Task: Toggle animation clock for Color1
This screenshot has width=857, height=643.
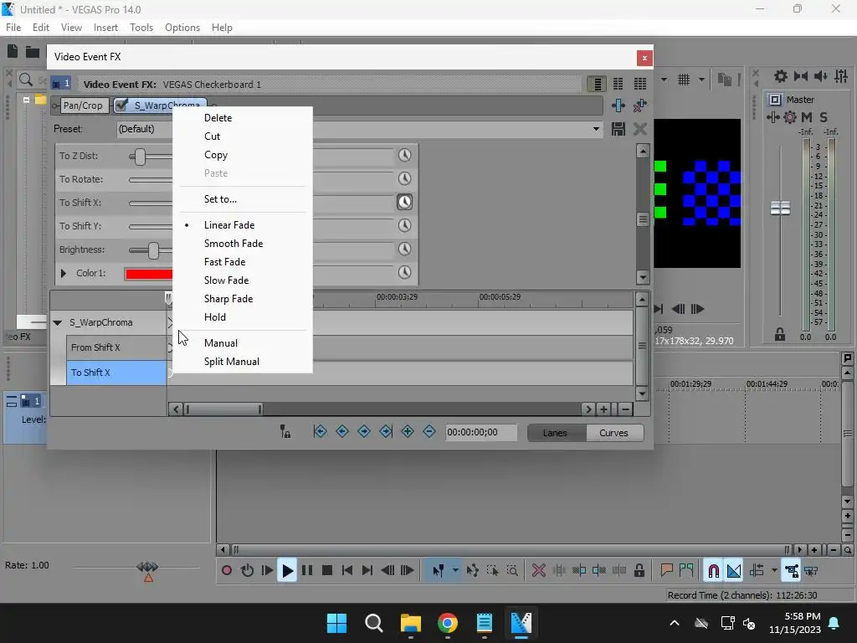Action: (404, 272)
